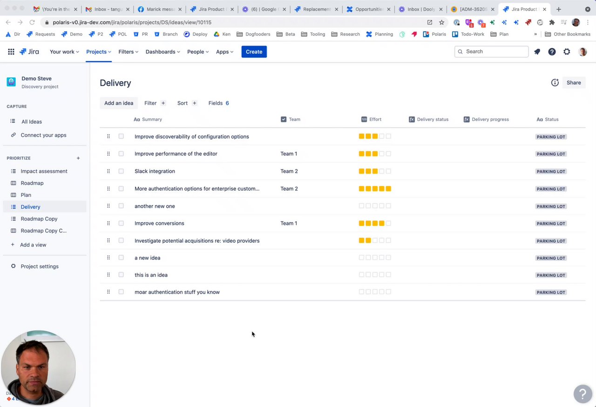Adjust effort rating for Improve conversions row
The width and height of the screenshot is (596, 407).
pos(375,223)
